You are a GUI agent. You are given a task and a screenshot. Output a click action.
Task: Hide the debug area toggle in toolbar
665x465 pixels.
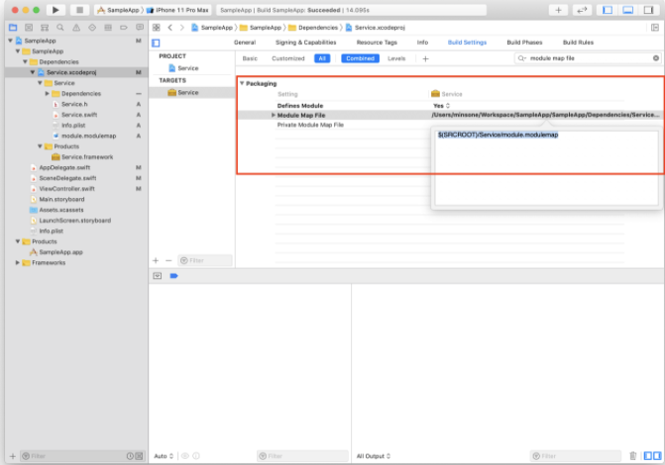[627, 10]
